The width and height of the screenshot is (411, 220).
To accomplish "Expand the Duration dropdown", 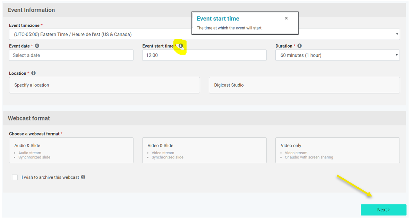I will coord(337,55).
